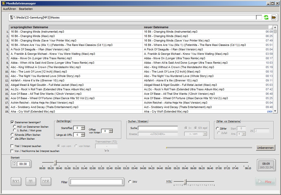Pause playback with the pause button
Viewport: 281px width, 195px height.
[x=31, y=181]
